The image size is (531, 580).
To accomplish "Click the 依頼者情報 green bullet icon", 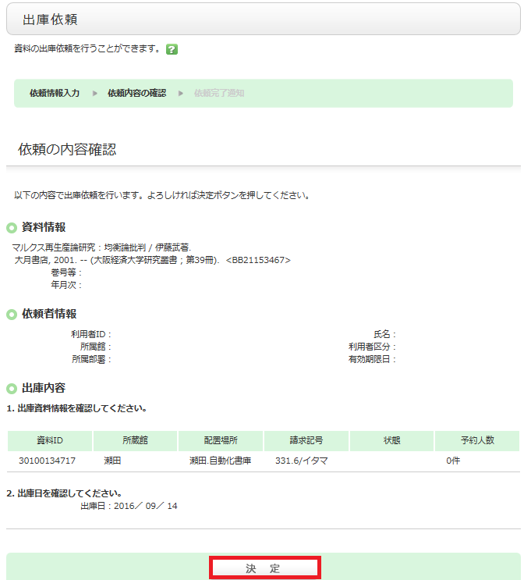I will 12,315.
